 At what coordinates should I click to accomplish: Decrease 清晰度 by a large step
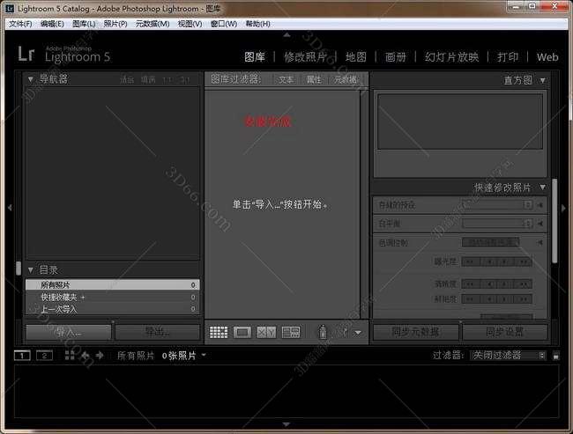[471, 284]
